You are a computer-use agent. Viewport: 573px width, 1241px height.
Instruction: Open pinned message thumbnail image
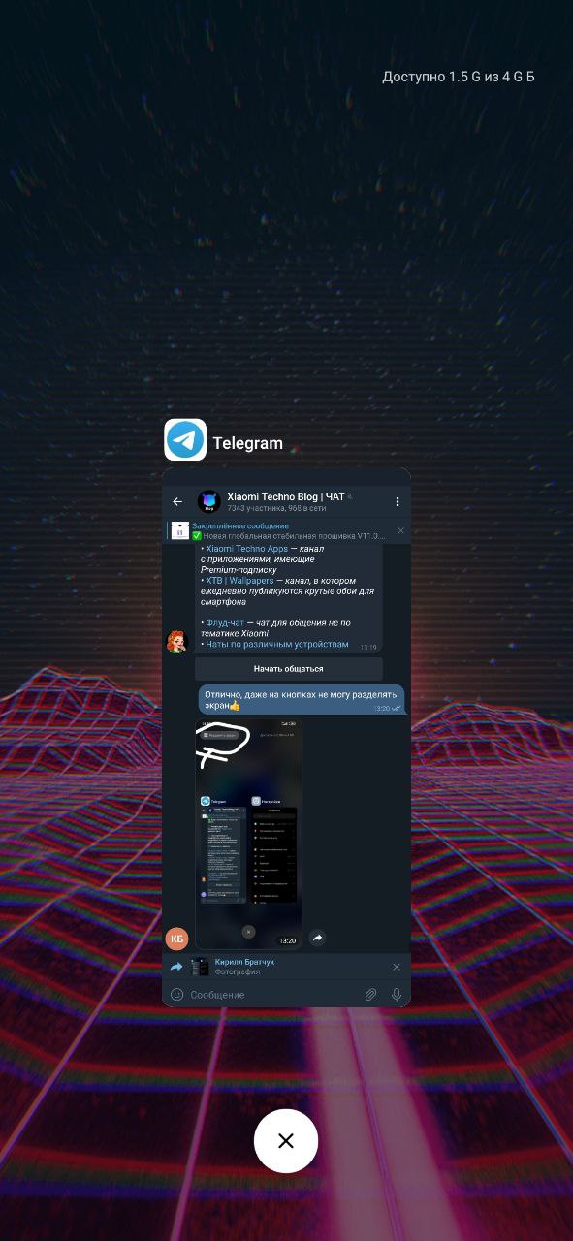coord(179,530)
